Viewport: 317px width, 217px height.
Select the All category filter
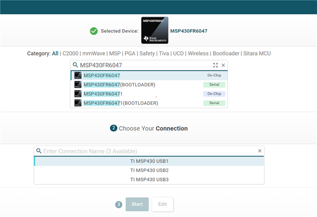55,53
